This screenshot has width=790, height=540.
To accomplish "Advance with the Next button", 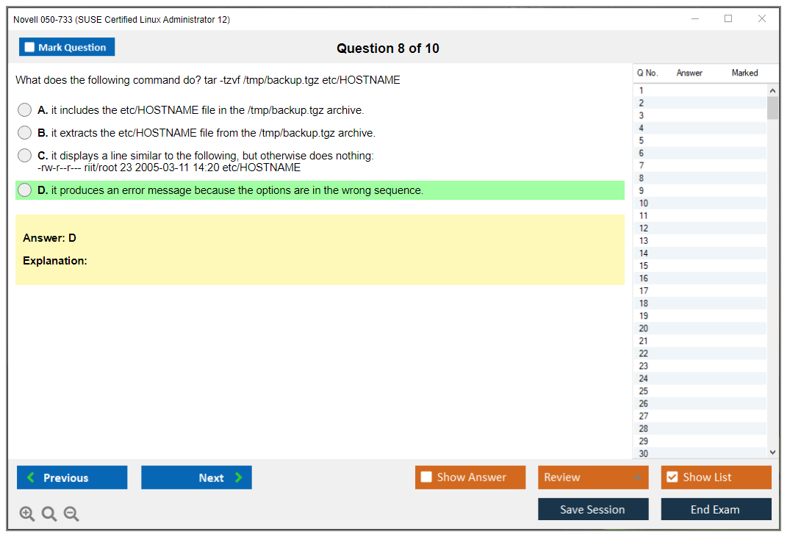I will pyautogui.click(x=196, y=478).
